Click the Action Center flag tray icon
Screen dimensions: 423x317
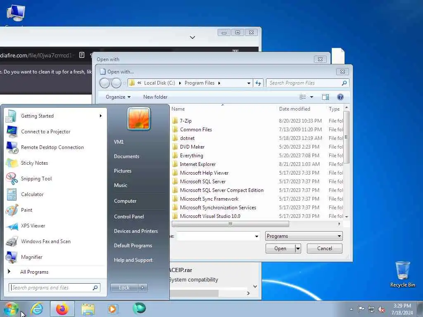point(361,309)
